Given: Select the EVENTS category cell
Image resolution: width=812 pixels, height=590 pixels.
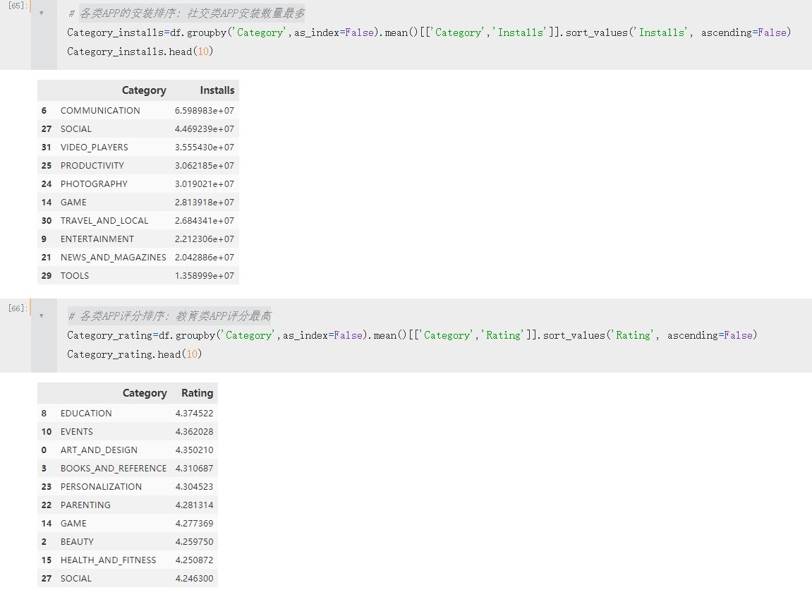Looking at the screenshot, I should pos(77,431).
